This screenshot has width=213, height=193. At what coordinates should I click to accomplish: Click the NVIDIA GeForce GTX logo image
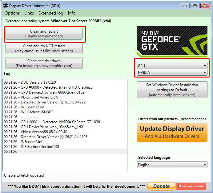172,42
